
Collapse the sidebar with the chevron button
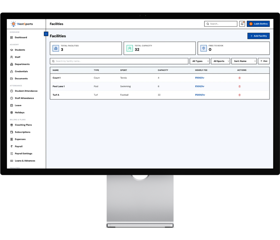46,34
